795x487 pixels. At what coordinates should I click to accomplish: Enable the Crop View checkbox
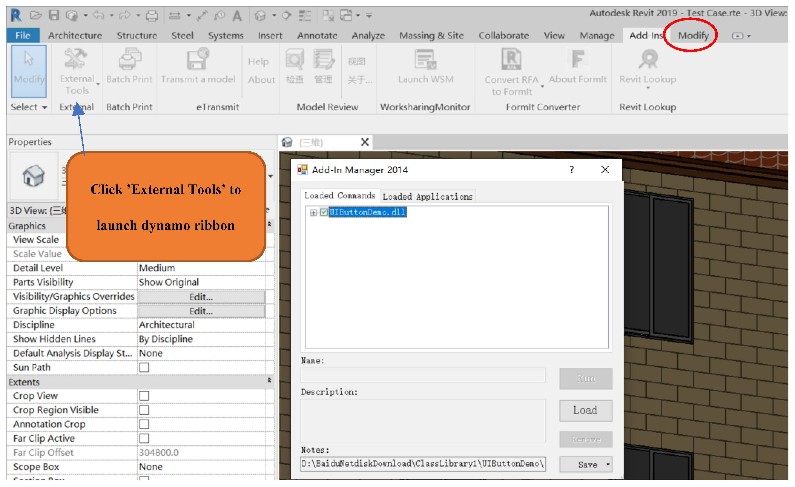(x=144, y=396)
